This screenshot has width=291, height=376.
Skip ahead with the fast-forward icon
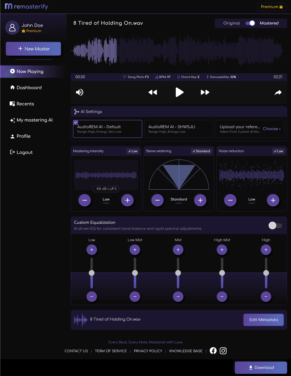205,92
